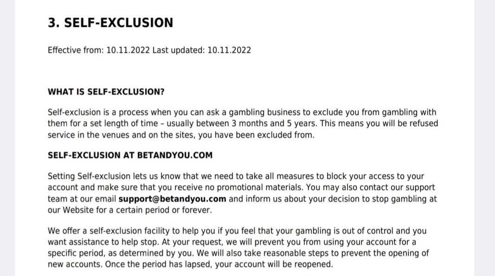Click the 'Effective from: 10.11.2022' date text
The image size is (495, 276).
tap(99, 50)
